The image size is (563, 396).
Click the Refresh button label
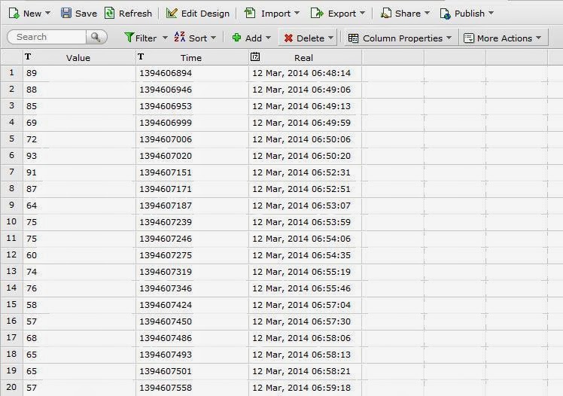tap(135, 14)
